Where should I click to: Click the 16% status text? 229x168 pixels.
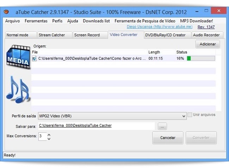[180, 58]
